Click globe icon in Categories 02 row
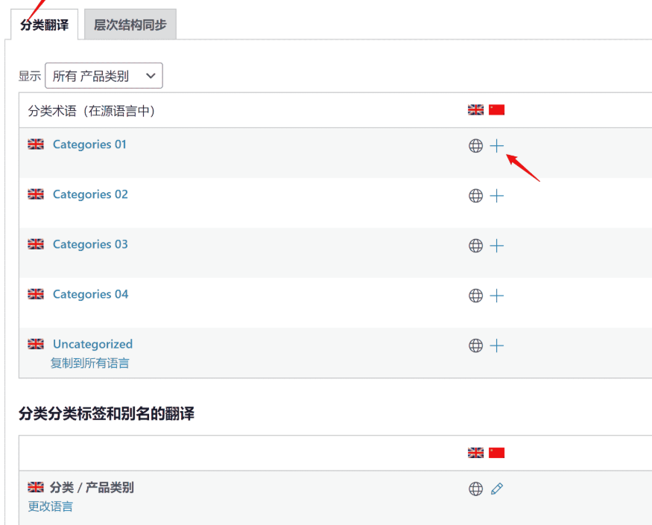 475,196
